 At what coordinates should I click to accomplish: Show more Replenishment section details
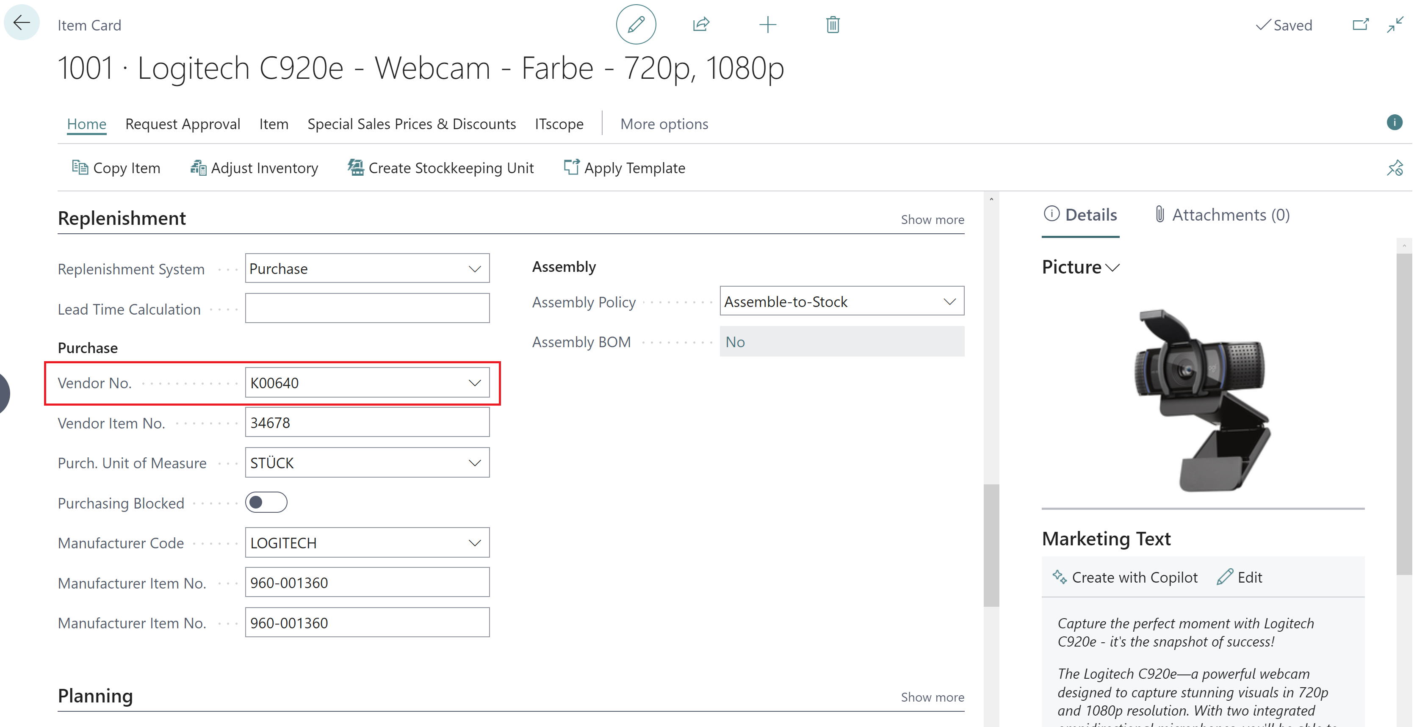pyautogui.click(x=932, y=220)
